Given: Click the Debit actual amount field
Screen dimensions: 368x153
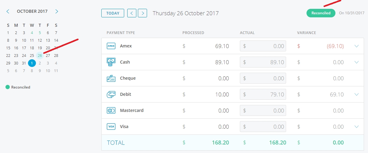Looking at the screenshot, I should [263, 94].
